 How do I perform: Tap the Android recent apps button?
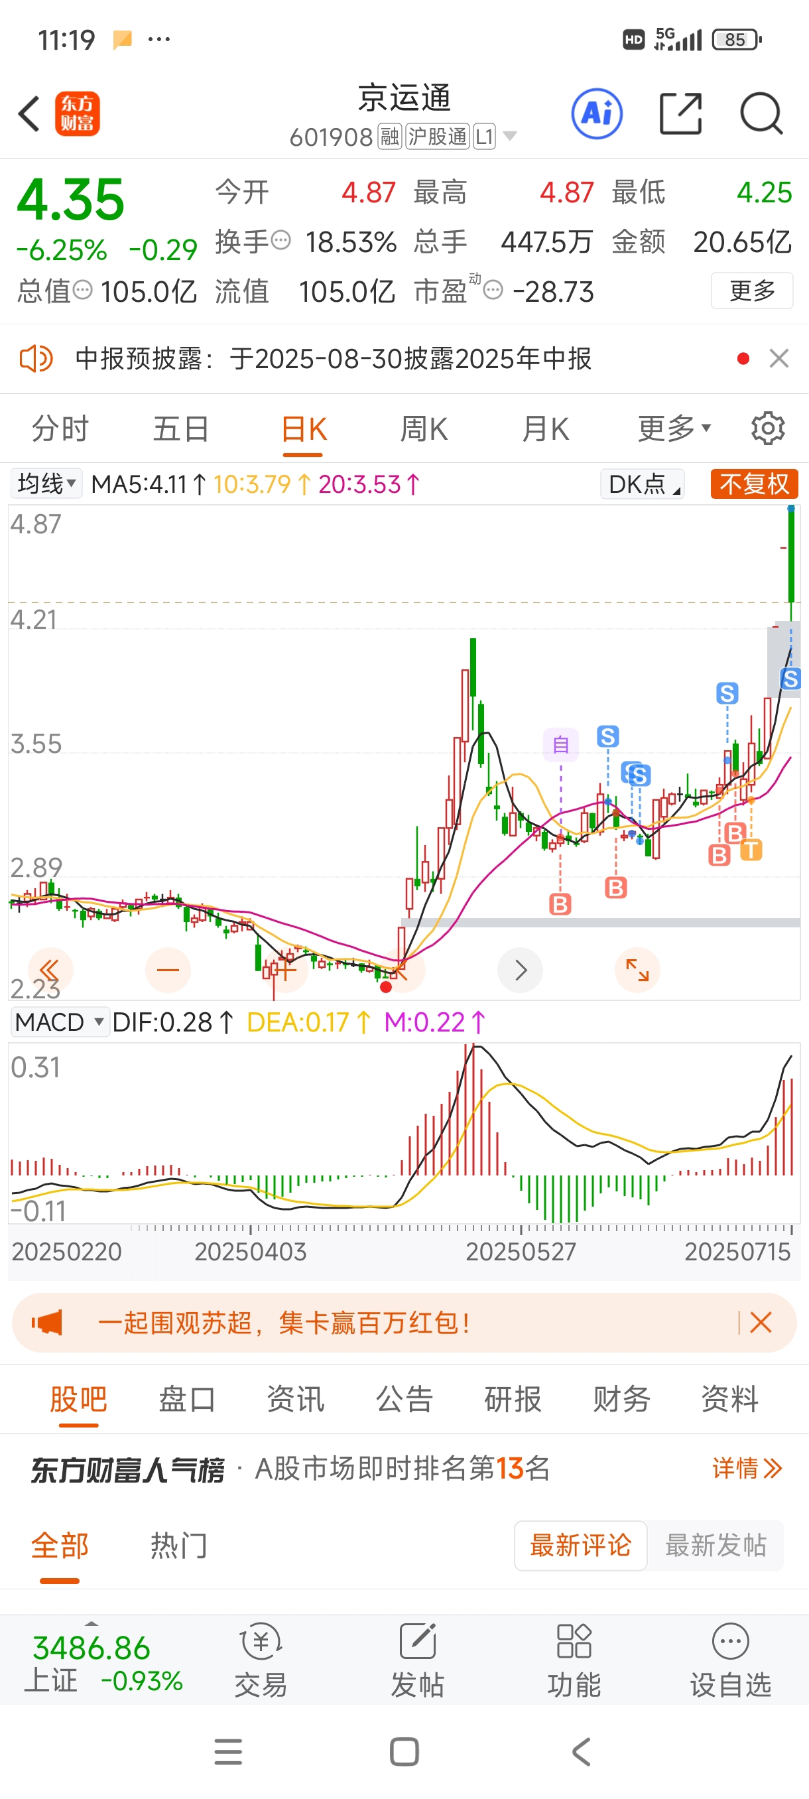pyautogui.click(x=228, y=1751)
